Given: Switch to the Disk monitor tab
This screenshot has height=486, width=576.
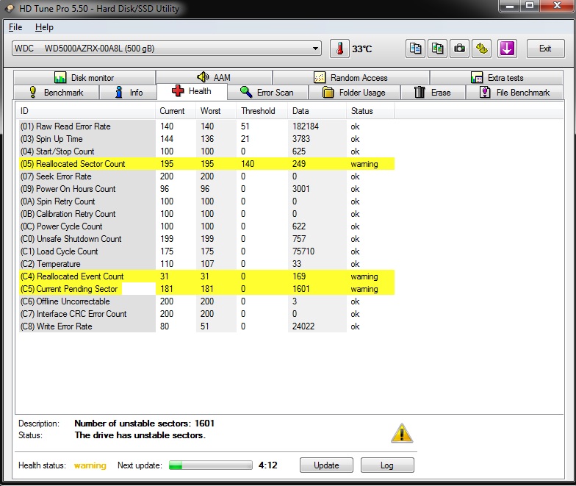Looking at the screenshot, I should (84, 78).
